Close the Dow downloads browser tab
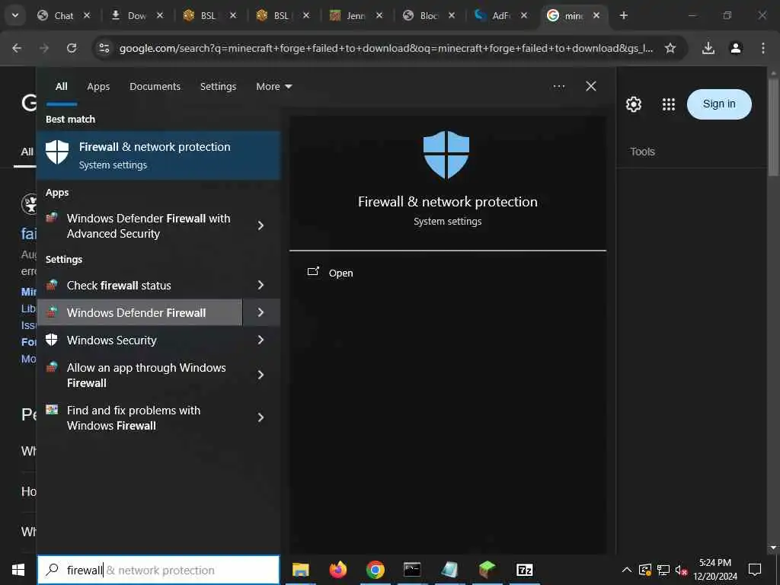The width and height of the screenshot is (780, 585). [160, 15]
